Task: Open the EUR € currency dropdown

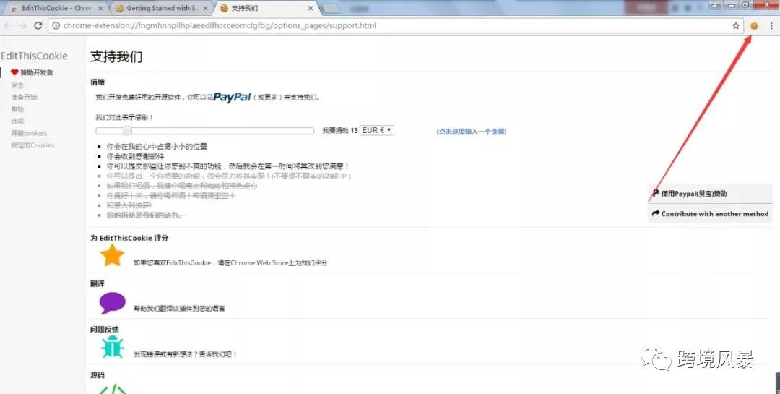Action: 377,130
